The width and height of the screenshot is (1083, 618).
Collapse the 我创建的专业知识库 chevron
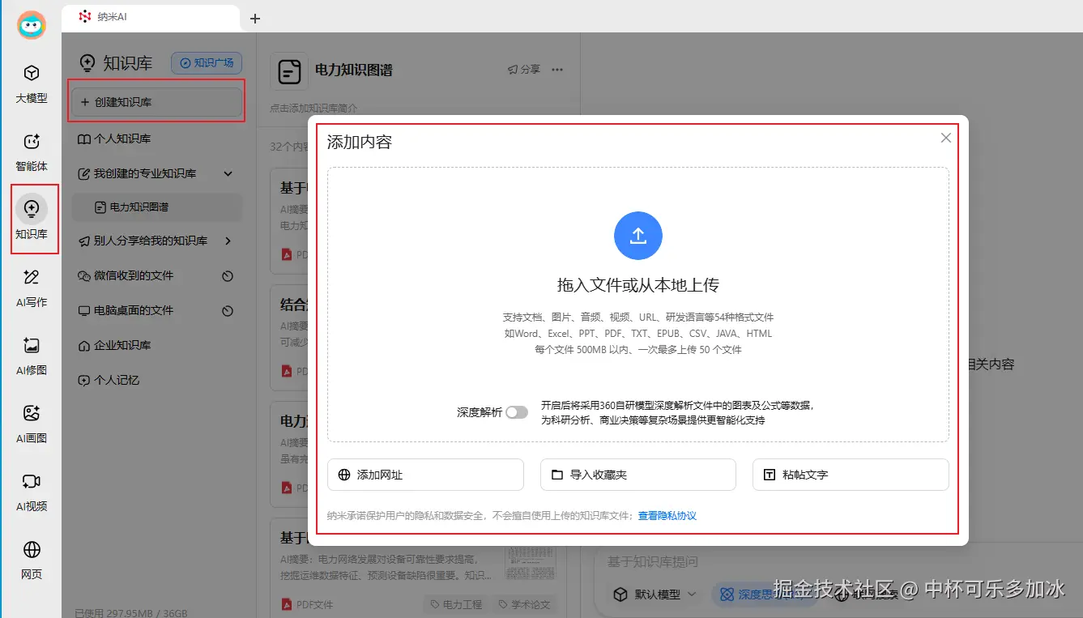[x=228, y=173]
